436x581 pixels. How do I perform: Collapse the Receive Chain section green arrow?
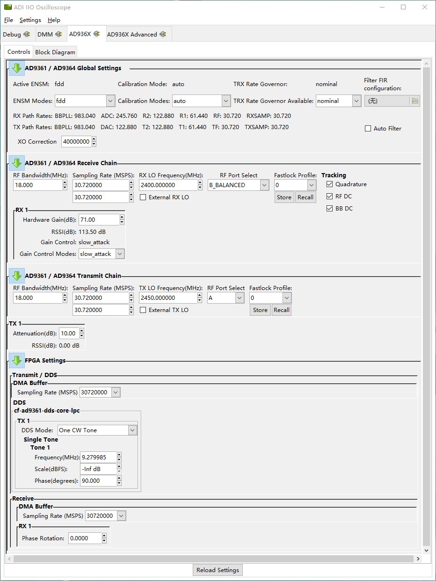click(17, 164)
